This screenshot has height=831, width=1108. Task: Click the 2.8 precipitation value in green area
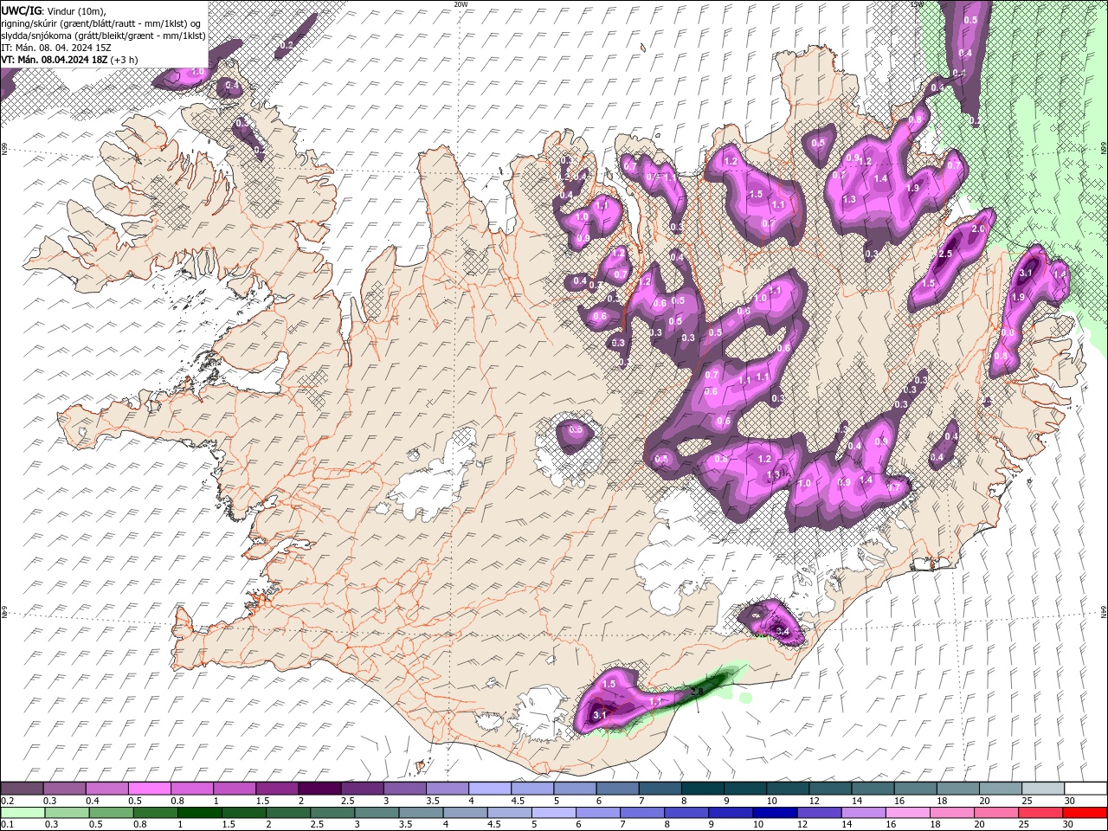tap(696, 691)
